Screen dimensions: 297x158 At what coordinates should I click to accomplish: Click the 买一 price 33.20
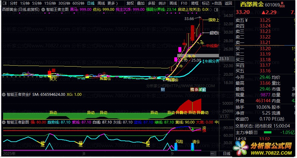pyautogui.click(x=265, y=49)
